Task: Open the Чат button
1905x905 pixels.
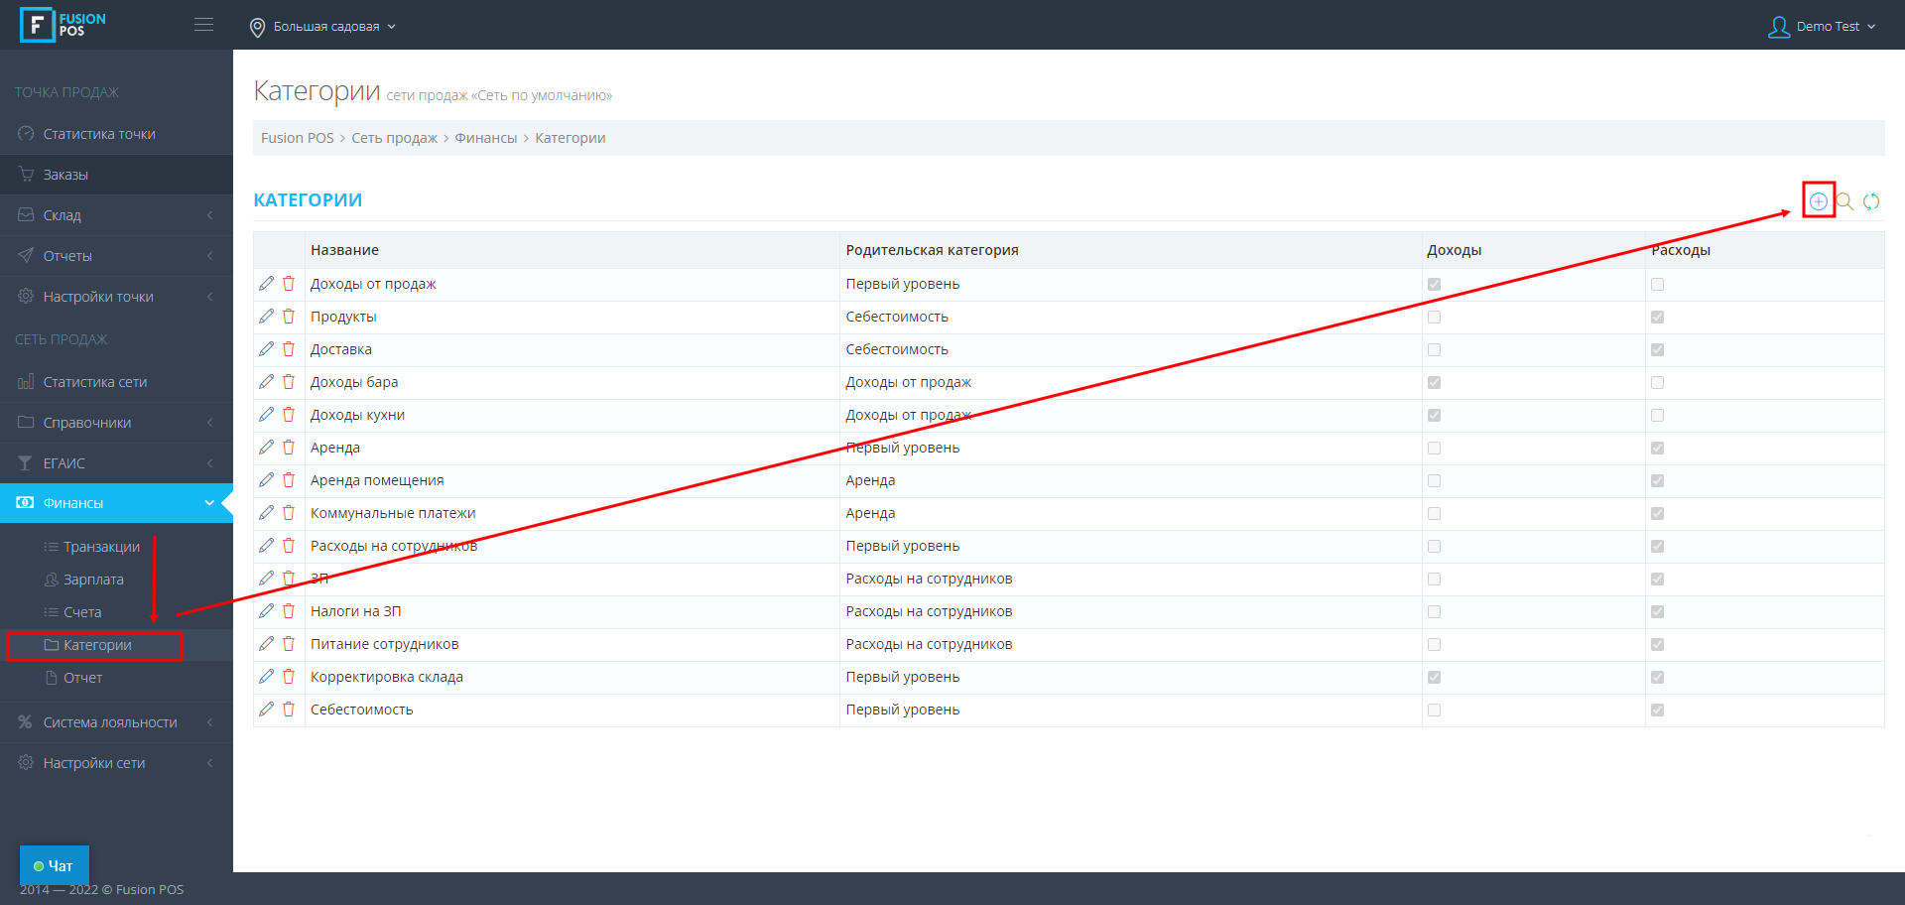Action: pos(55,865)
